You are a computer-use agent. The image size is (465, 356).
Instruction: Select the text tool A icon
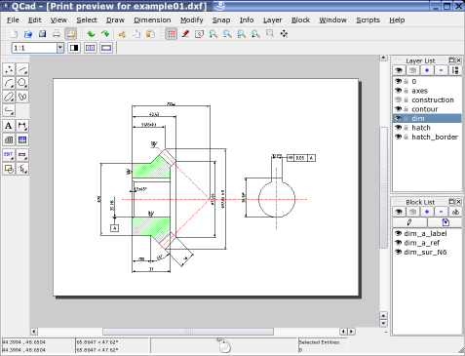pyautogui.click(x=9, y=126)
